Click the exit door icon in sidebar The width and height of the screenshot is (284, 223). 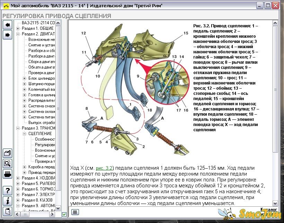tap(7, 211)
